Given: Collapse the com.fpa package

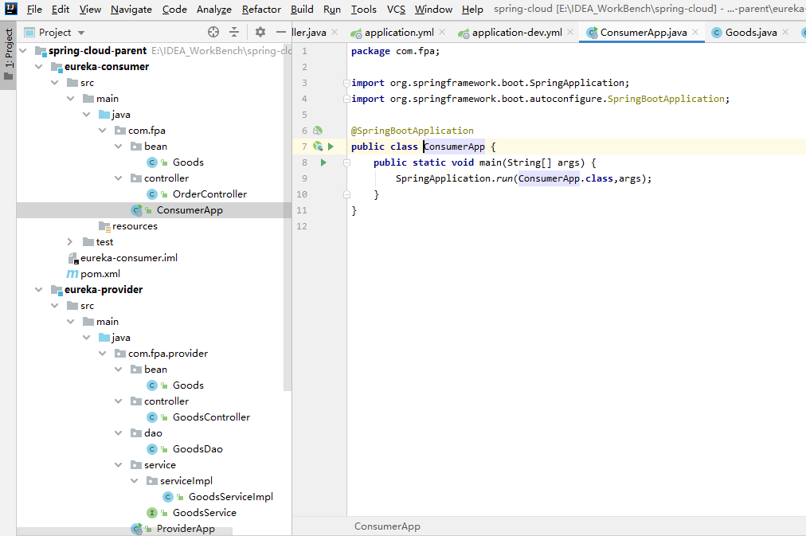Looking at the screenshot, I should click(x=103, y=131).
